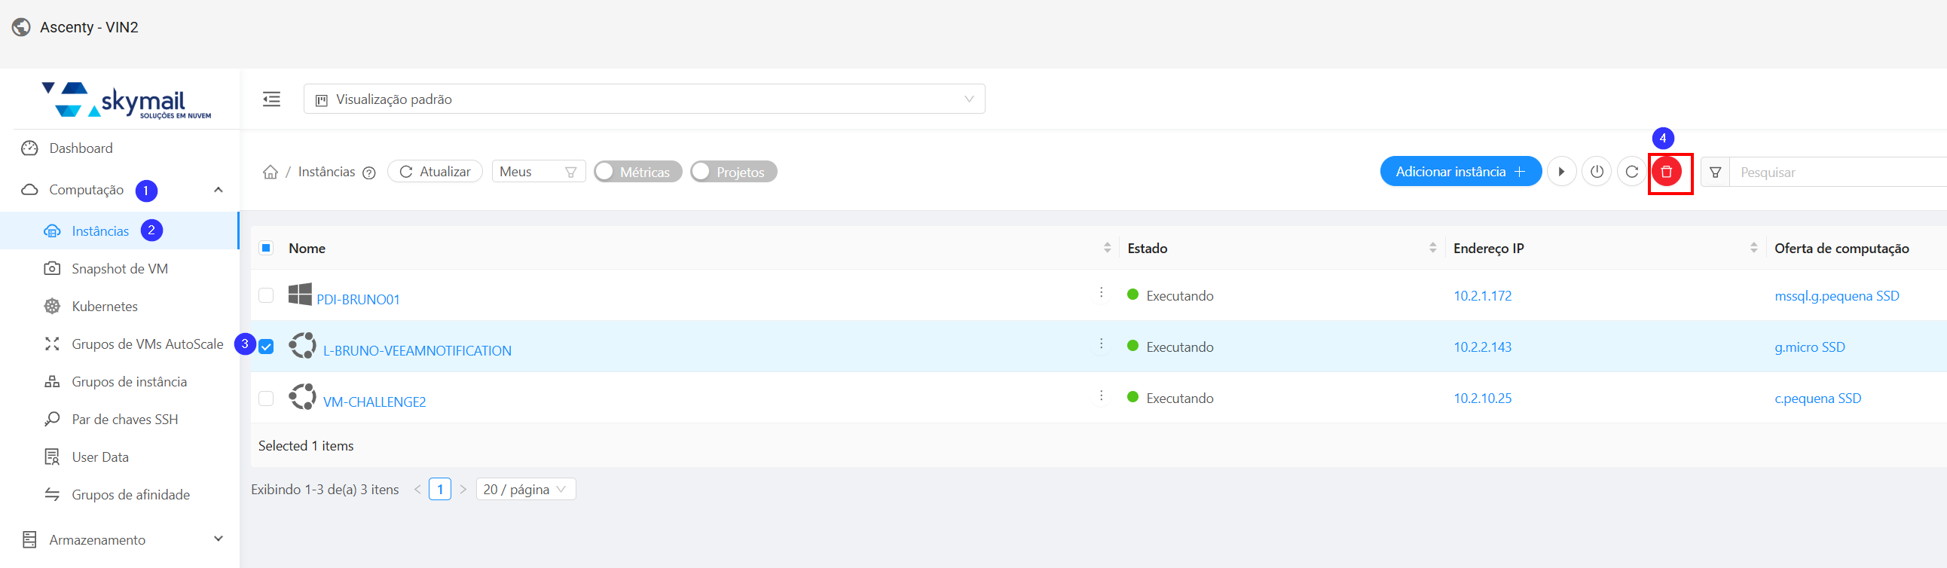
Task: Open the 20 / página page size dropdown
Action: [x=525, y=490]
